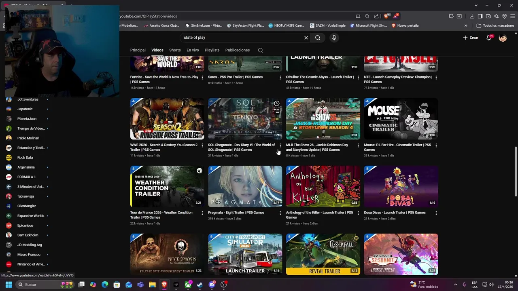Image resolution: width=518 pixels, height=291 pixels.
Task: Open the Publicaciones channel tab
Action: pos(238,50)
